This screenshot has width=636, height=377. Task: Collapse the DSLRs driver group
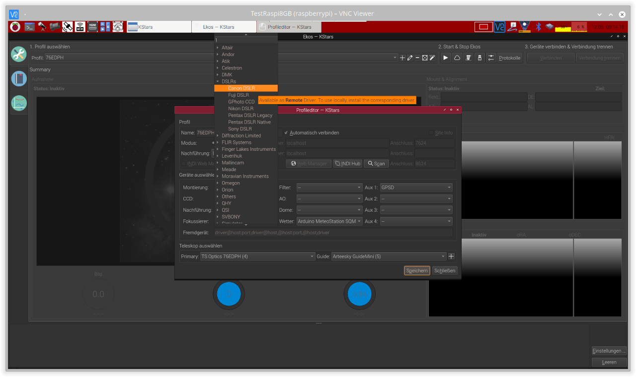coord(218,81)
